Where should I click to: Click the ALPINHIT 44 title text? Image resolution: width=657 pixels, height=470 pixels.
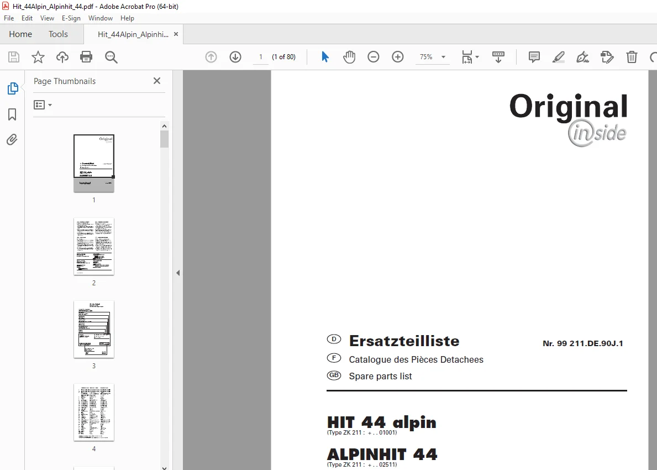coord(382,454)
